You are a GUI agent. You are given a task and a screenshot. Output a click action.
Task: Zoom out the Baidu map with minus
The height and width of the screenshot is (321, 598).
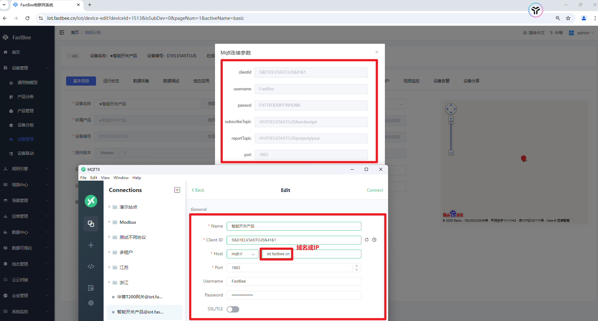451,153
